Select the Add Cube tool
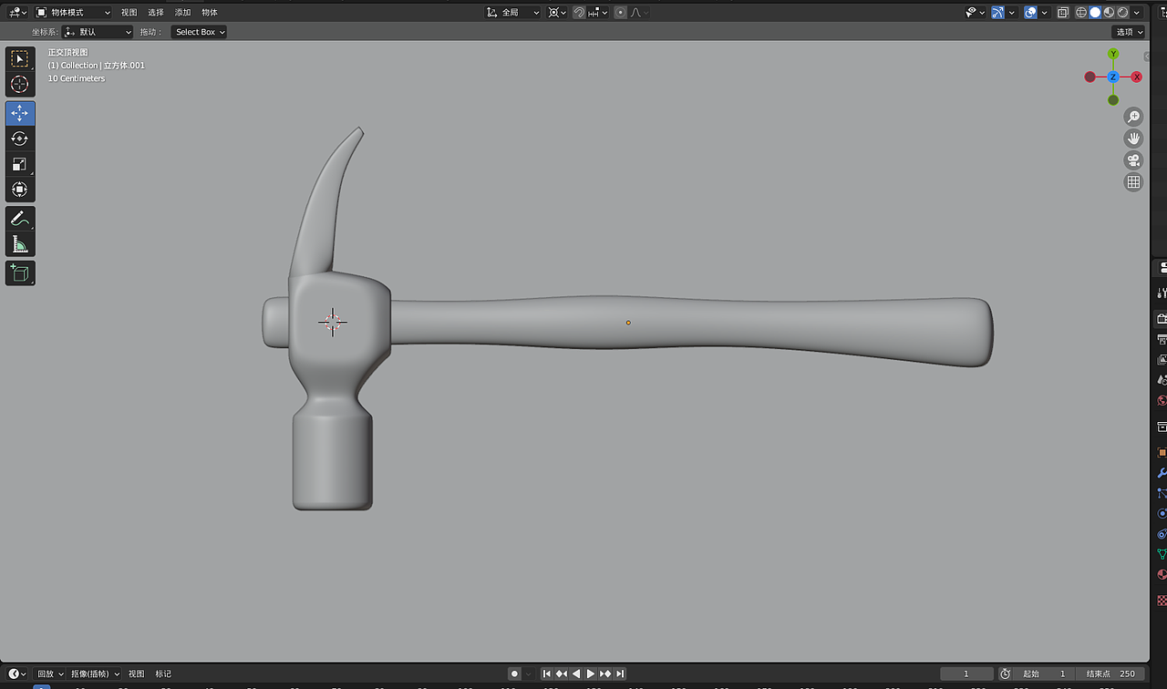The height and width of the screenshot is (689, 1167). (20, 273)
